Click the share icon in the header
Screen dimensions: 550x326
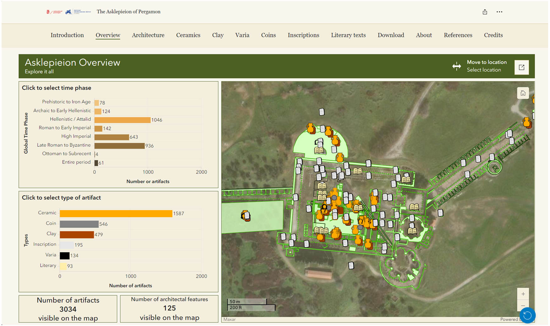[485, 12]
